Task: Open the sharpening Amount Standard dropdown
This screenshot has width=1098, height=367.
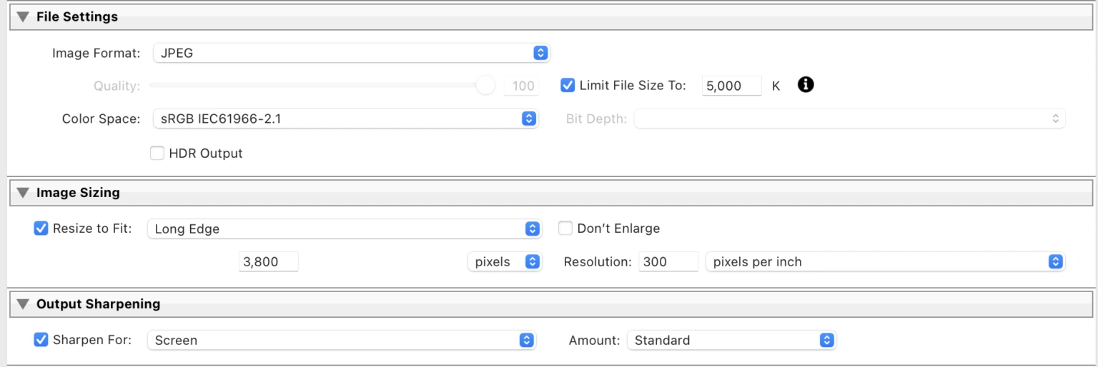Action: click(731, 340)
